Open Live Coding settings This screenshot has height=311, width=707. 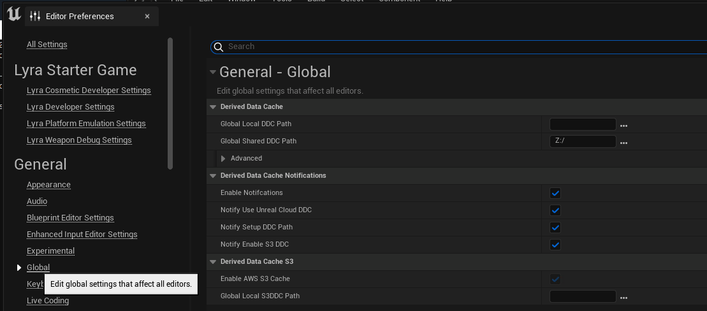48,301
